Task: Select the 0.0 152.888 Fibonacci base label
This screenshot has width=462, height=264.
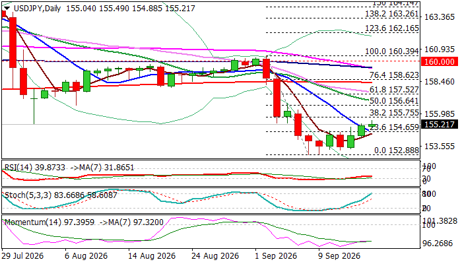Action: 396,150
